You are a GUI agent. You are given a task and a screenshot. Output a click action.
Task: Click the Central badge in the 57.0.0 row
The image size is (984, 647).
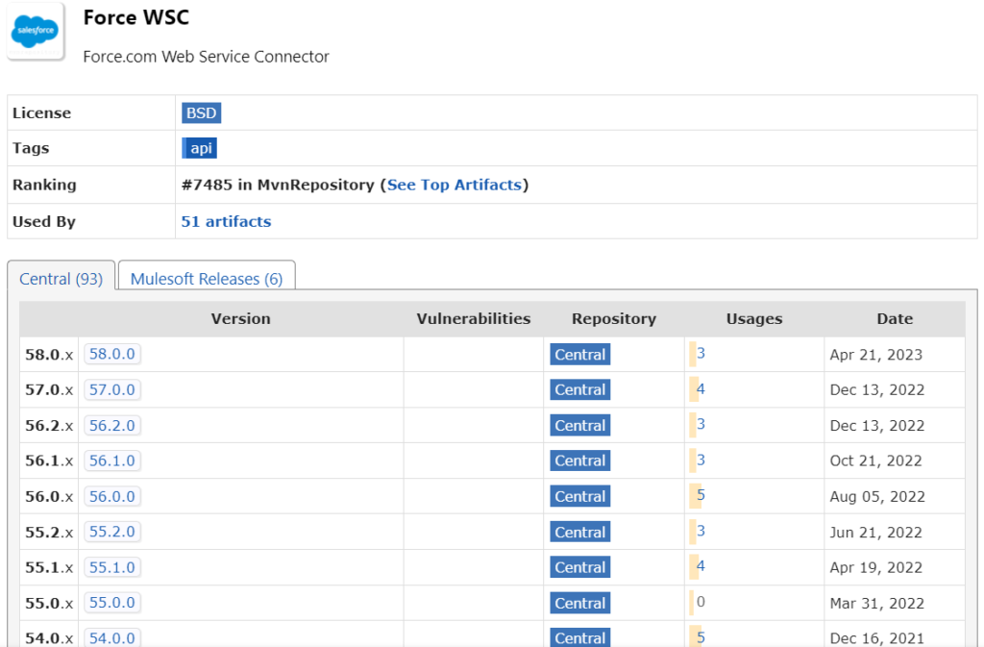click(579, 389)
